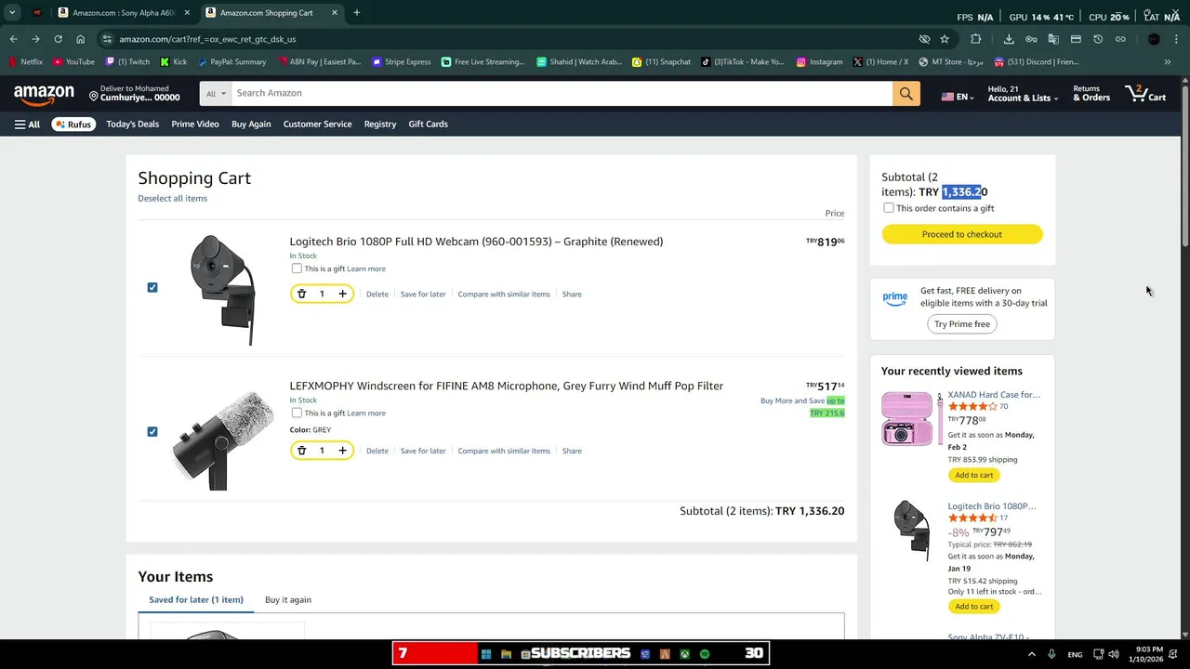Open the search category 'All' dropdown
The image size is (1190, 669).
(x=216, y=93)
